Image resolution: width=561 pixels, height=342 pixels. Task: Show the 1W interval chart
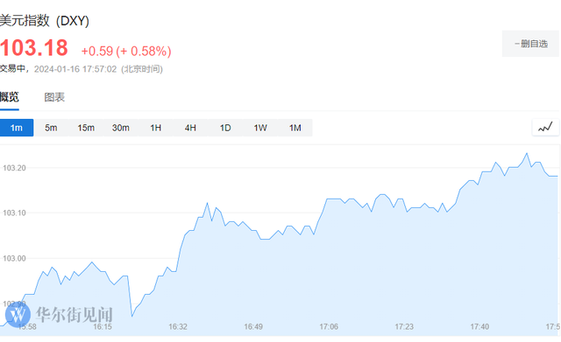pos(260,128)
